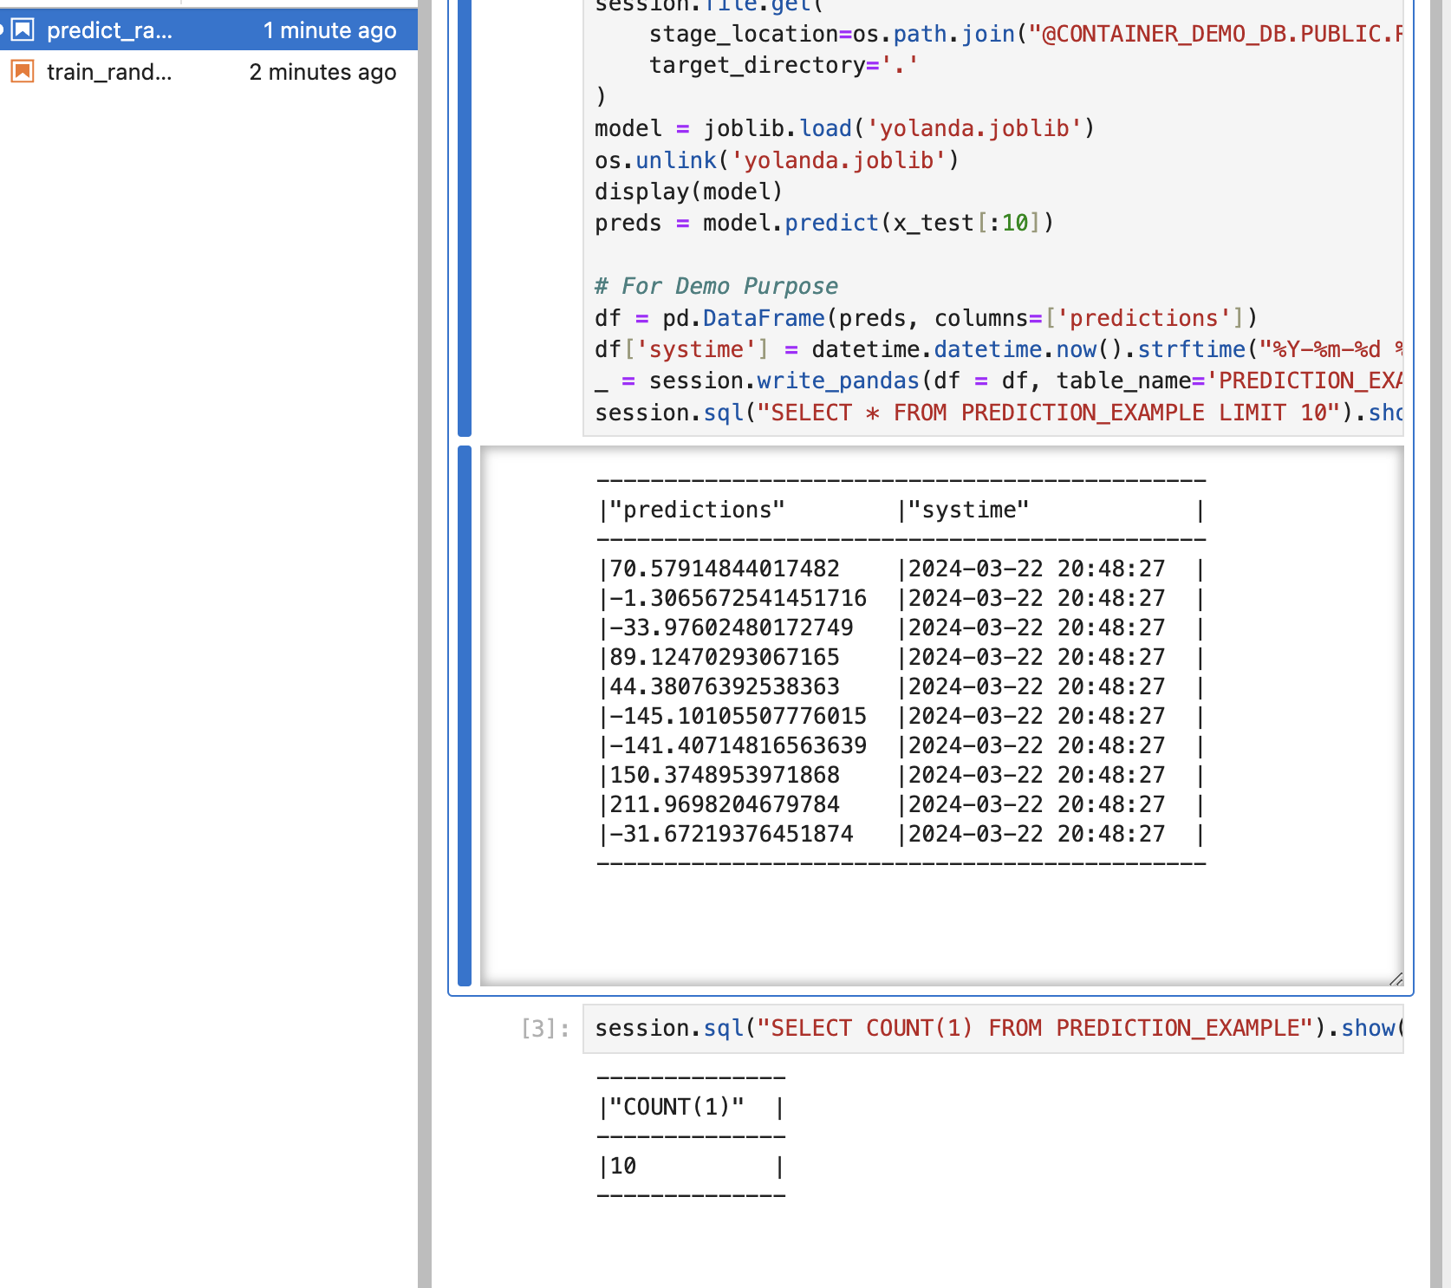Click the '# For Demo Purpose' comment line
The height and width of the screenshot is (1288, 1451).
click(x=716, y=286)
